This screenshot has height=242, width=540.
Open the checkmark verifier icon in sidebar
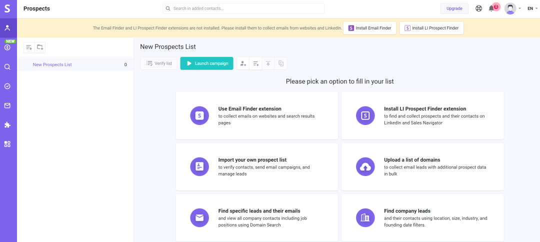[x=7, y=86]
